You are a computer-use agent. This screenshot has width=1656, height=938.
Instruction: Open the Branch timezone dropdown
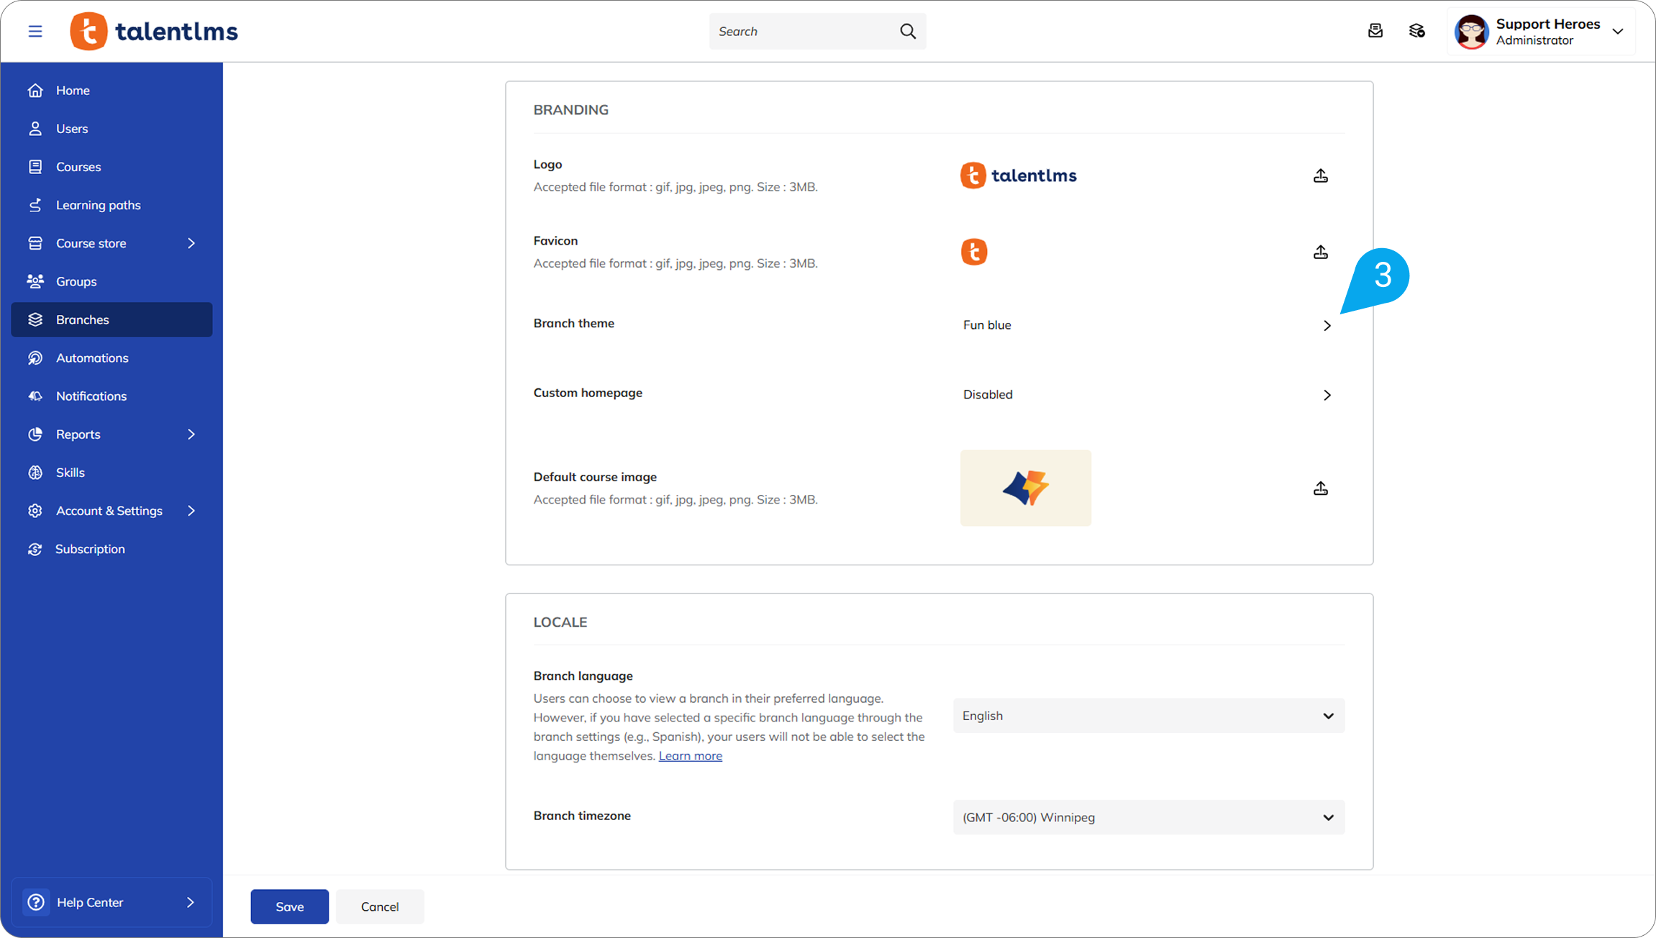point(1148,817)
